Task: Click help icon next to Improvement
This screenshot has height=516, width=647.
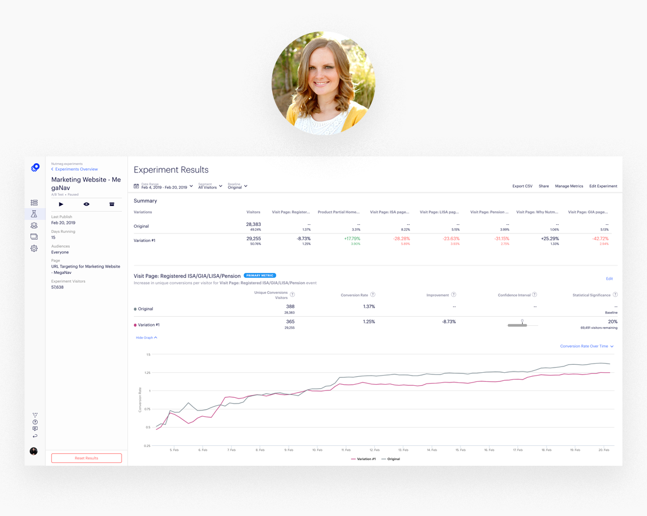Action: 454,295
